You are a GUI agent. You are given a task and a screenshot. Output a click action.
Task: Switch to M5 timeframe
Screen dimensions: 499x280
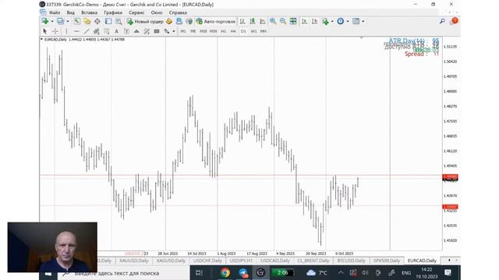[193, 31]
